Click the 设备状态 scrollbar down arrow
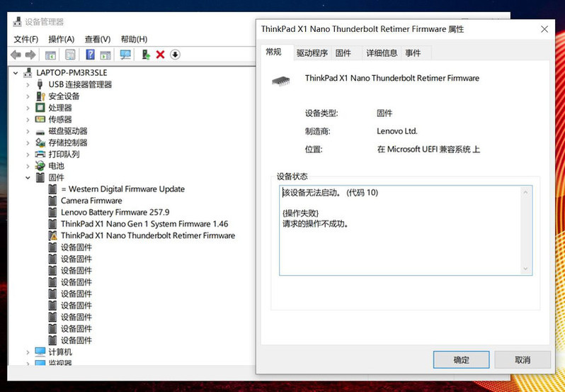 point(525,269)
